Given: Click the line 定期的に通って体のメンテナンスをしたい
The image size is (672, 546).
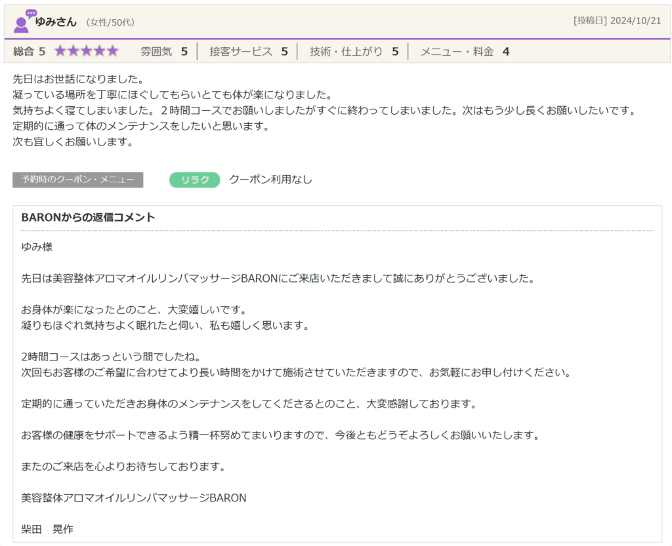Looking at the screenshot, I should point(143,127).
